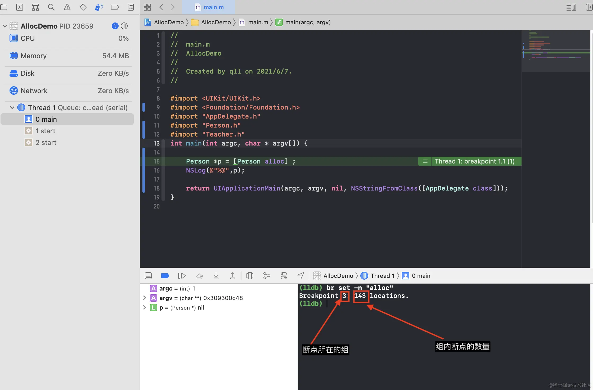Open the Find navigator magnifier
593x390 pixels.
pos(51,7)
